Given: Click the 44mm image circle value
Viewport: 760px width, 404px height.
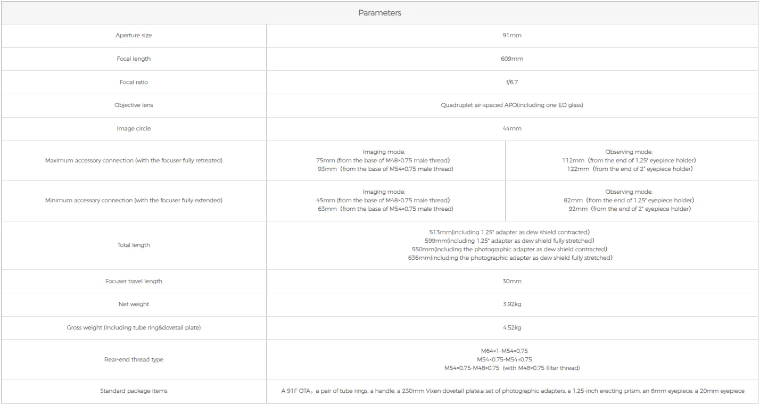Looking at the screenshot, I should tap(512, 129).
